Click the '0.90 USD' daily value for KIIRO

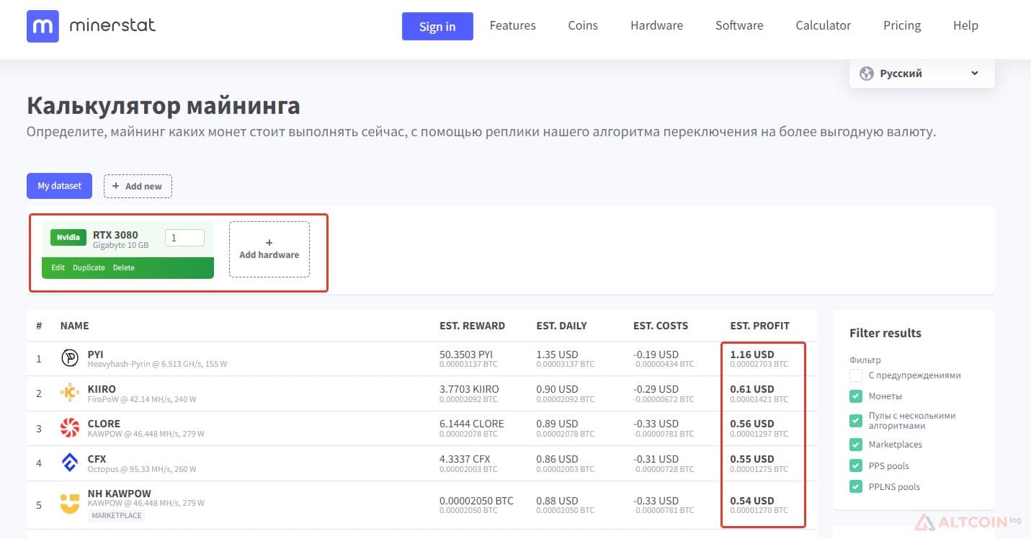[x=557, y=389]
